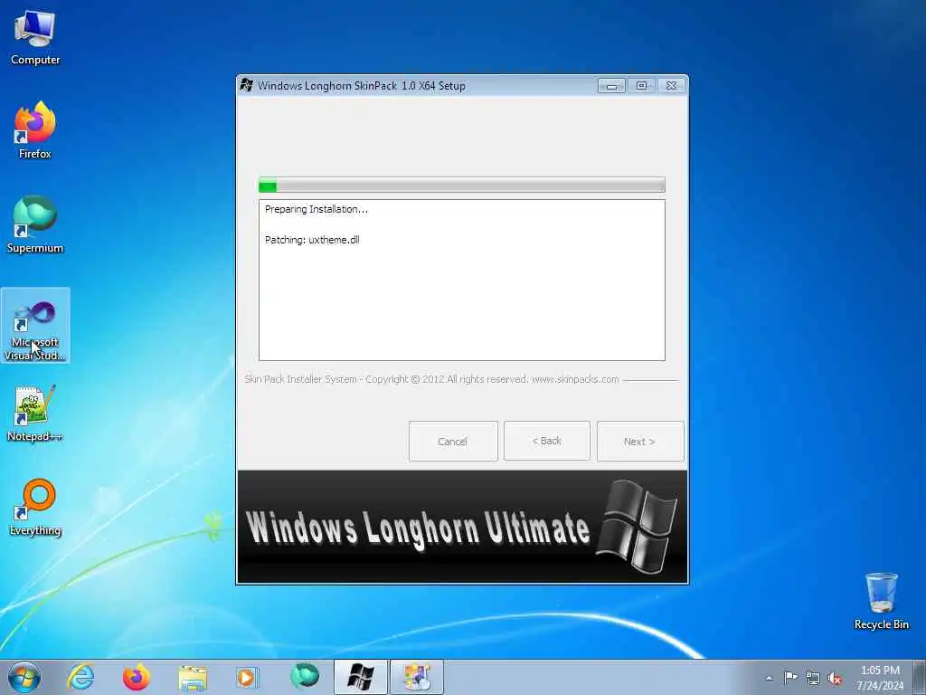This screenshot has width=926, height=695.
Task: Show hidden tray icons arrow
Action: pos(769,678)
